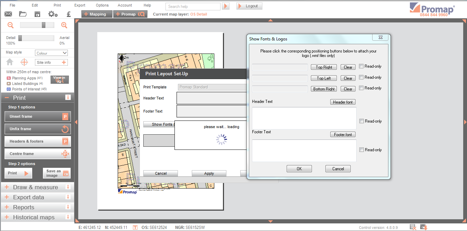Viewport: 467px width, 231px height.
Task: Open the settings gear toolbar icon
Action: [53, 14]
